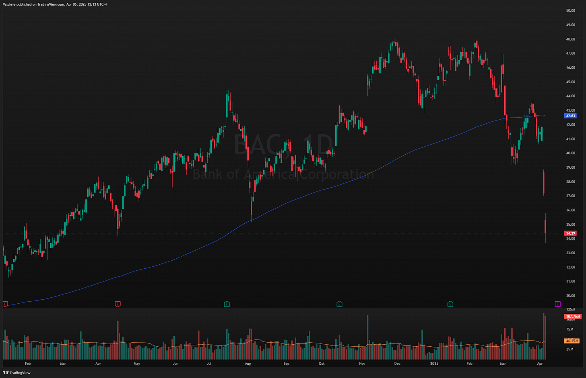
Task: Select the orange 46.35M volume average label
Action: [x=572, y=341]
